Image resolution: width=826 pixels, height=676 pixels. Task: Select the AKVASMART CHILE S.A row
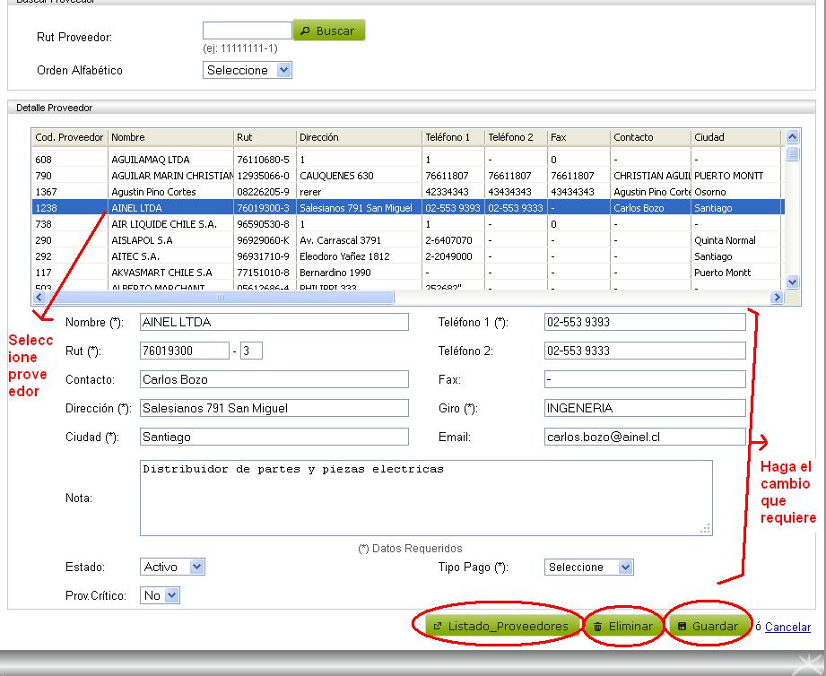(408, 273)
